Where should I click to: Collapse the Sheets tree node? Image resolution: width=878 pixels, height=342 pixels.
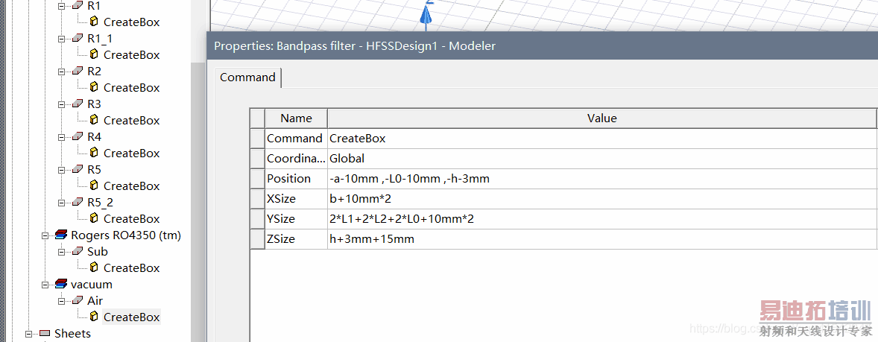coord(28,334)
